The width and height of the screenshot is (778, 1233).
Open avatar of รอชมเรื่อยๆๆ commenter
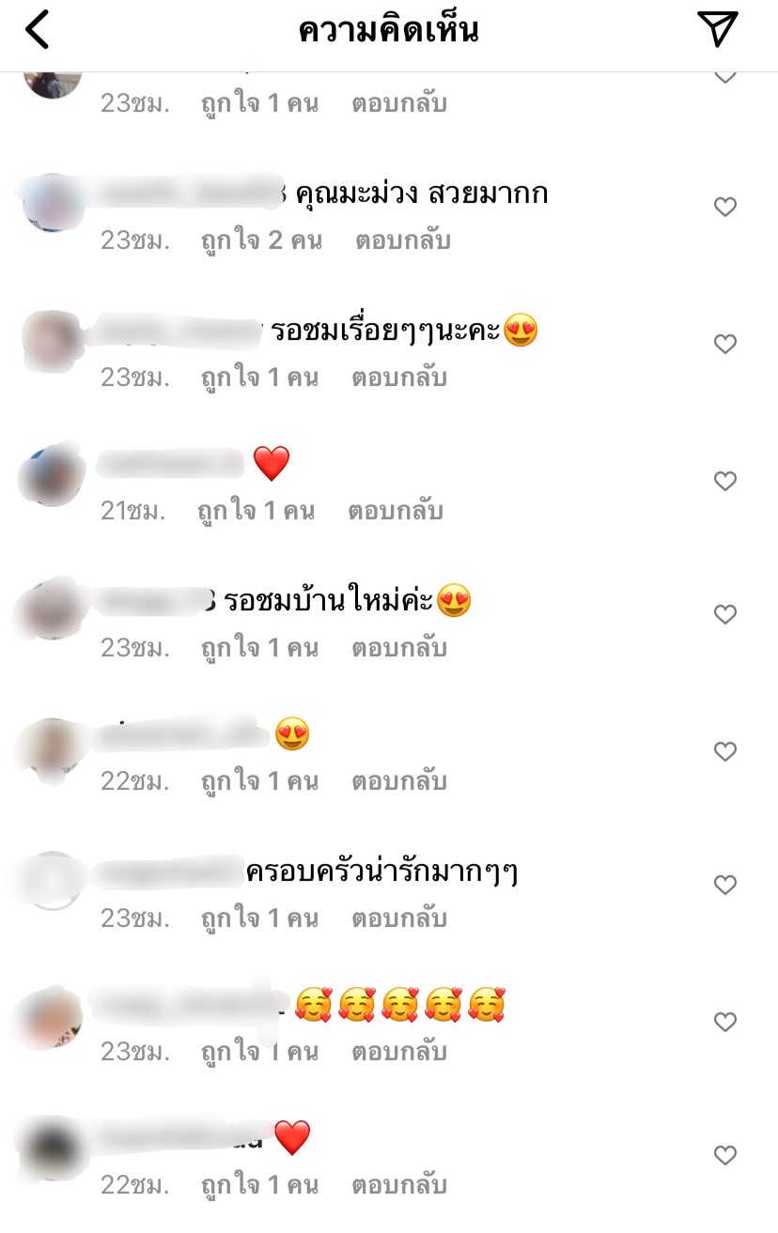pos(52,340)
